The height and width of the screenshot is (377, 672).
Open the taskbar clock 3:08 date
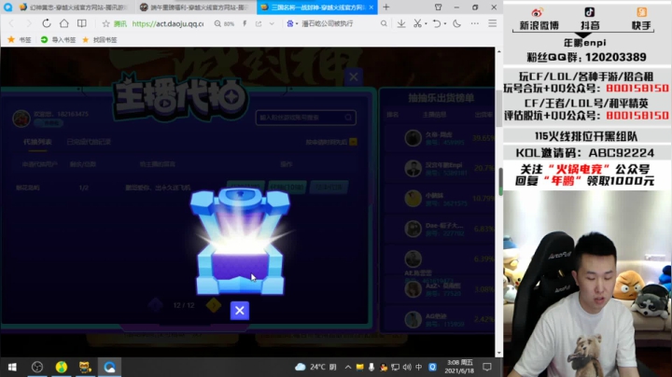click(459, 367)
